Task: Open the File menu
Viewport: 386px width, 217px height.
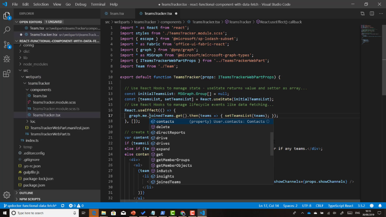Action: pyautogui.click(x=15, y=4)
